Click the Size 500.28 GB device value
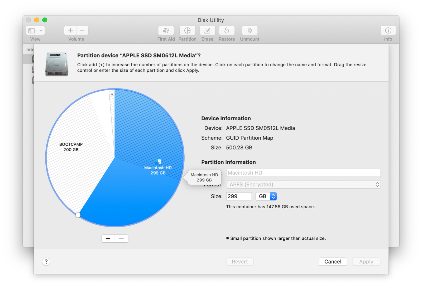Screen dimensions: 422x285 (239, 148)
